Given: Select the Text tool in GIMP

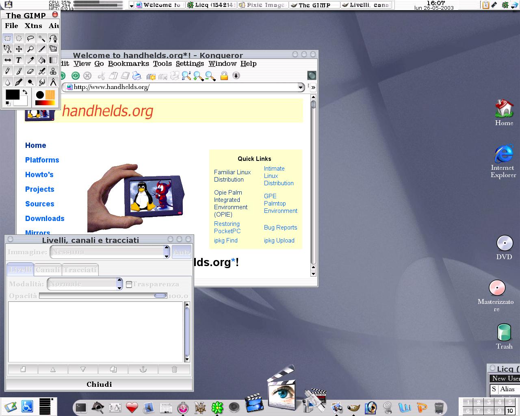Looking at the screenshot, I should pyautogui.click(x=19, y=60).
